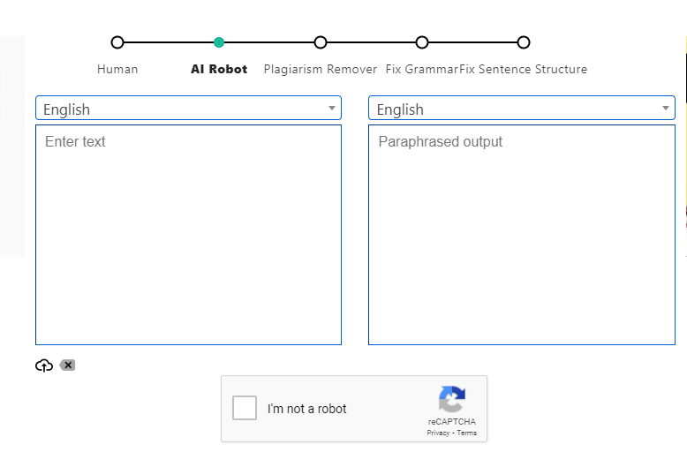Click the reCAPTCHA logo
687x452 pixels.
click(x=452, y=399)
